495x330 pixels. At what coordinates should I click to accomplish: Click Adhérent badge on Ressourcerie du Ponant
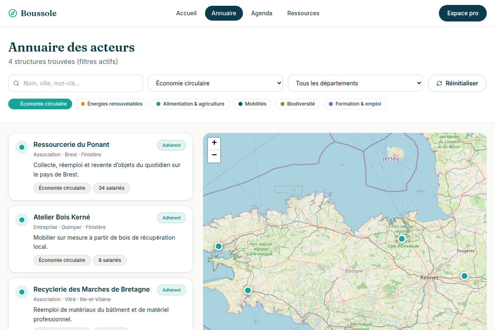coord(172,145)
